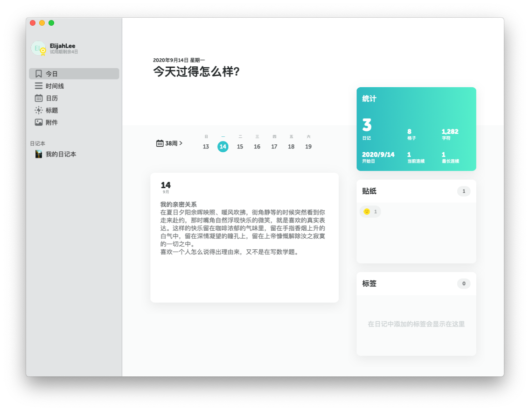This screenshot has width=530, height=411.
Task: Click the bookmark icon beside 今日
Action: click(x=39, y=74)
